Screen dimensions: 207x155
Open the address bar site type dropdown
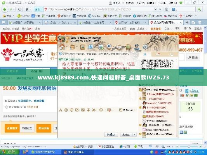click(x=38, y=9)
